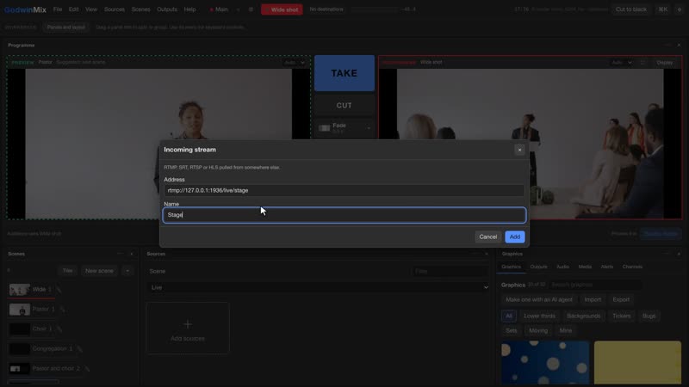The width and height of the screenshot is (689, 387).
Task: Click Add to add the stream
Action: tap(514, 237)
